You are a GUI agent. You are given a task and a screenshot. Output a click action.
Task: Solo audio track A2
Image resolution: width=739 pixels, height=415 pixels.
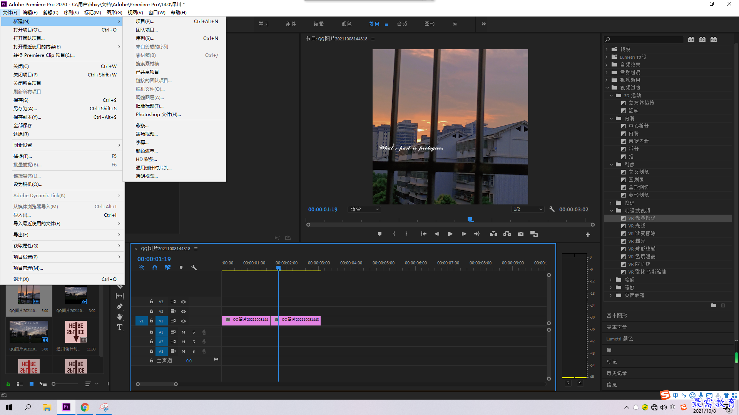[x=194, y=342]
